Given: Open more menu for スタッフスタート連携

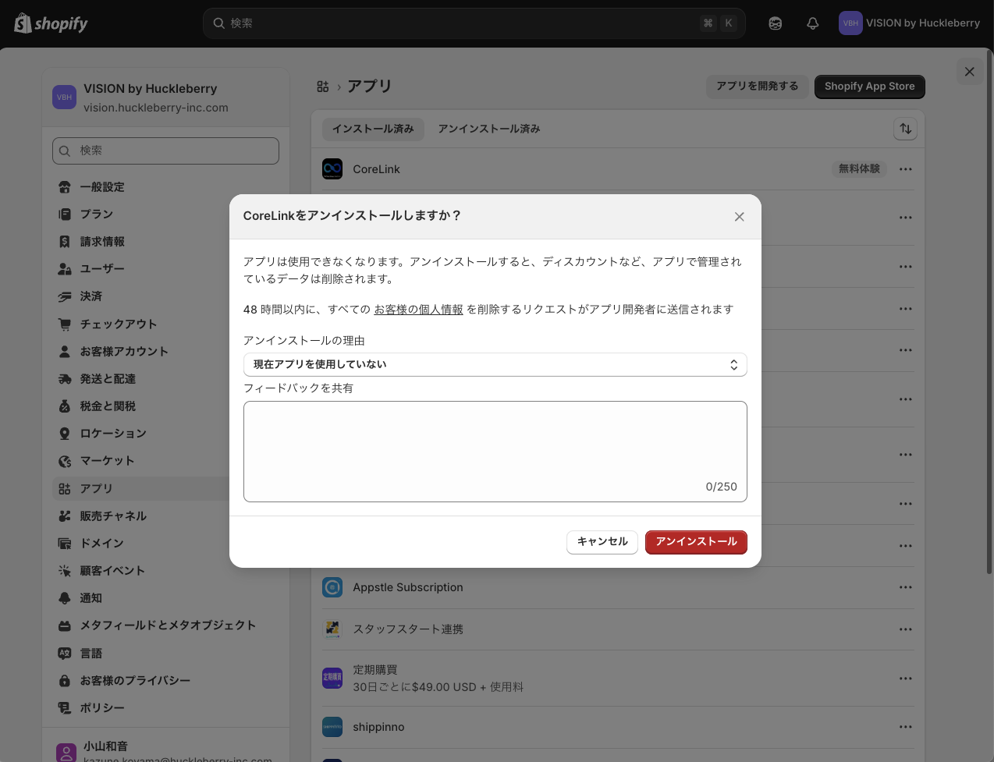Looking at the screenshot, I should pos(905,629).
